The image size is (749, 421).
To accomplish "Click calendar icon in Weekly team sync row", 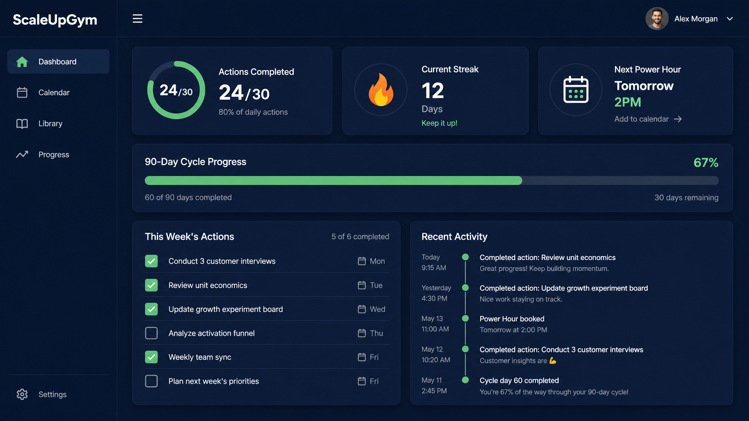I will pos(362,357).
